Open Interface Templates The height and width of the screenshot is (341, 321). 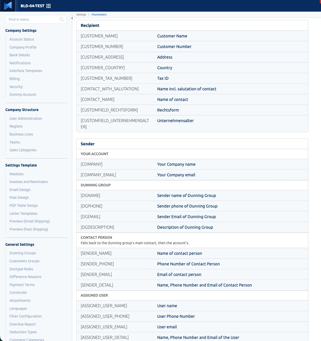pos(26,71)
